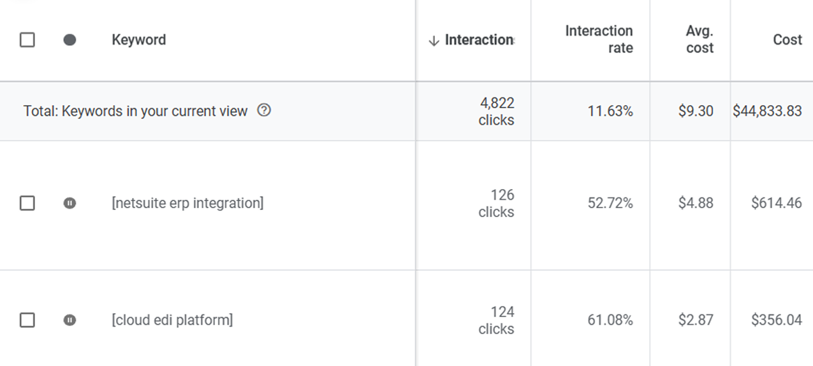The image size is (813, 366).
Task: Select the cloud edi platform row checkbox
Action: coord(27,320)
